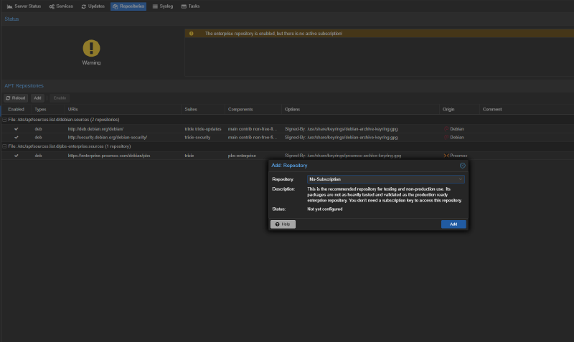Viewport: 574px width, 342px height.
Task: Collapse the pbs-enterprise.sources file group
Action: click(x=4, y=146)
